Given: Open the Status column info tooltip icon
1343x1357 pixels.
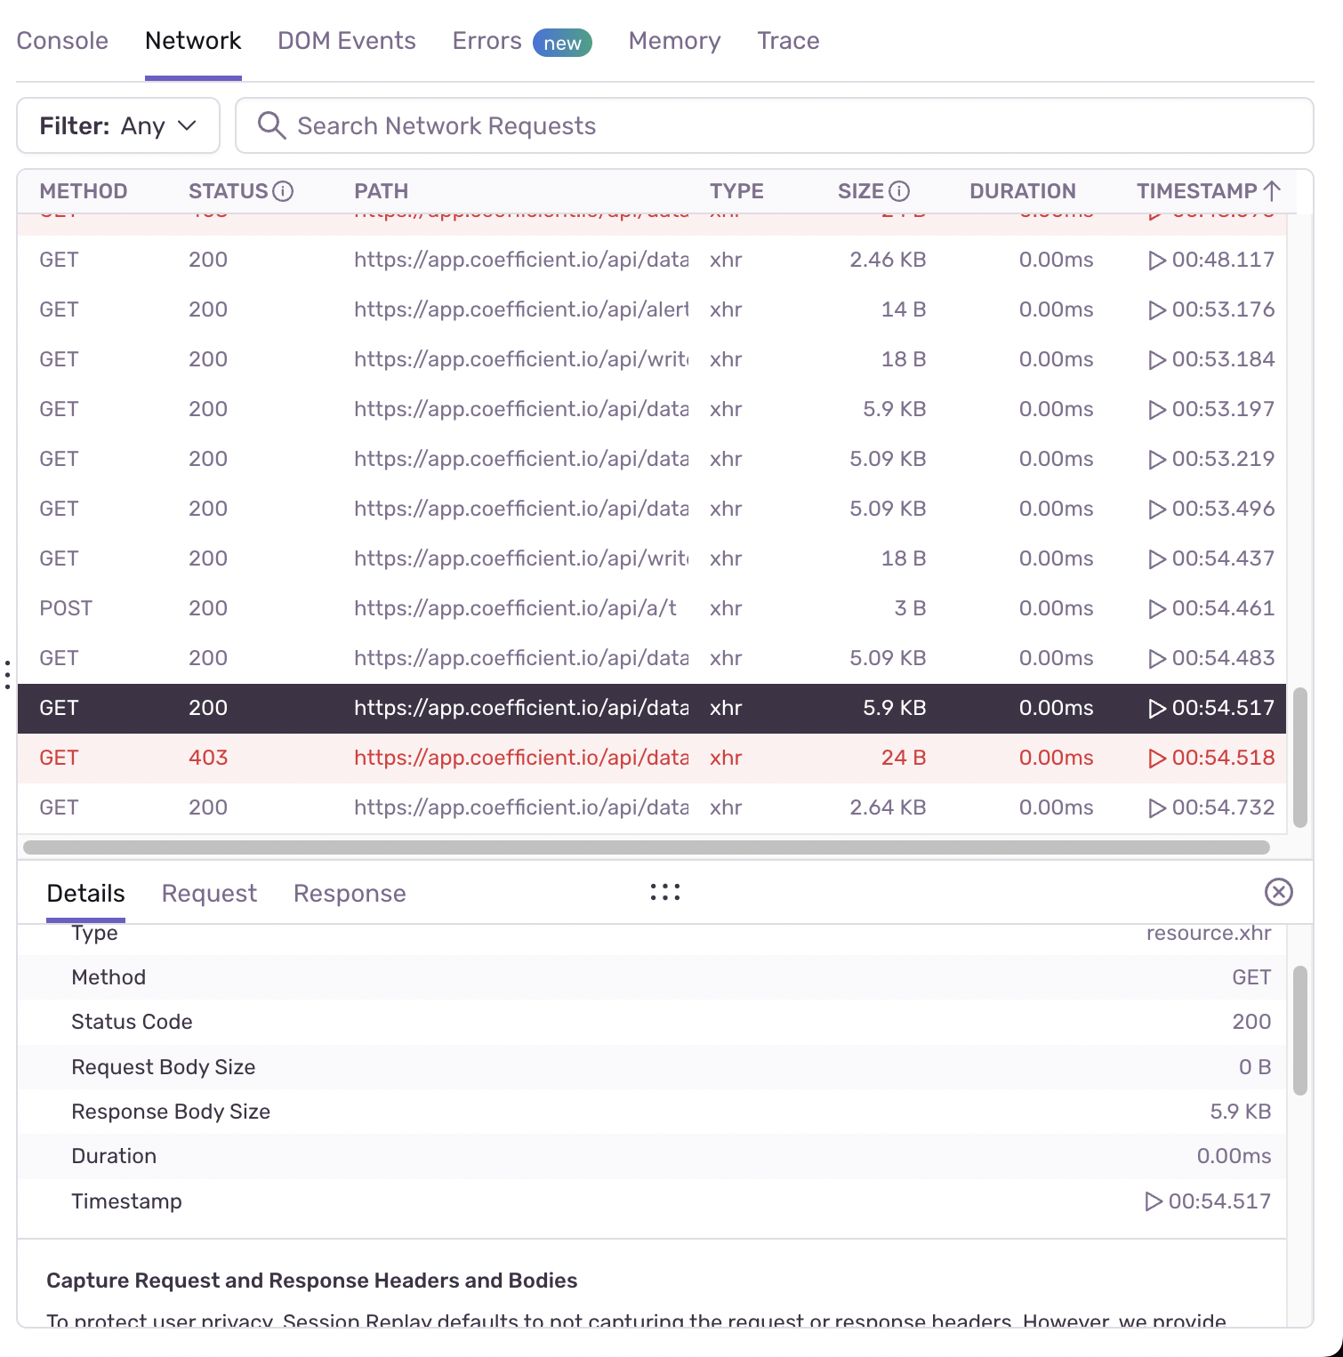Looking at the screenshot, I should (284, 190).
